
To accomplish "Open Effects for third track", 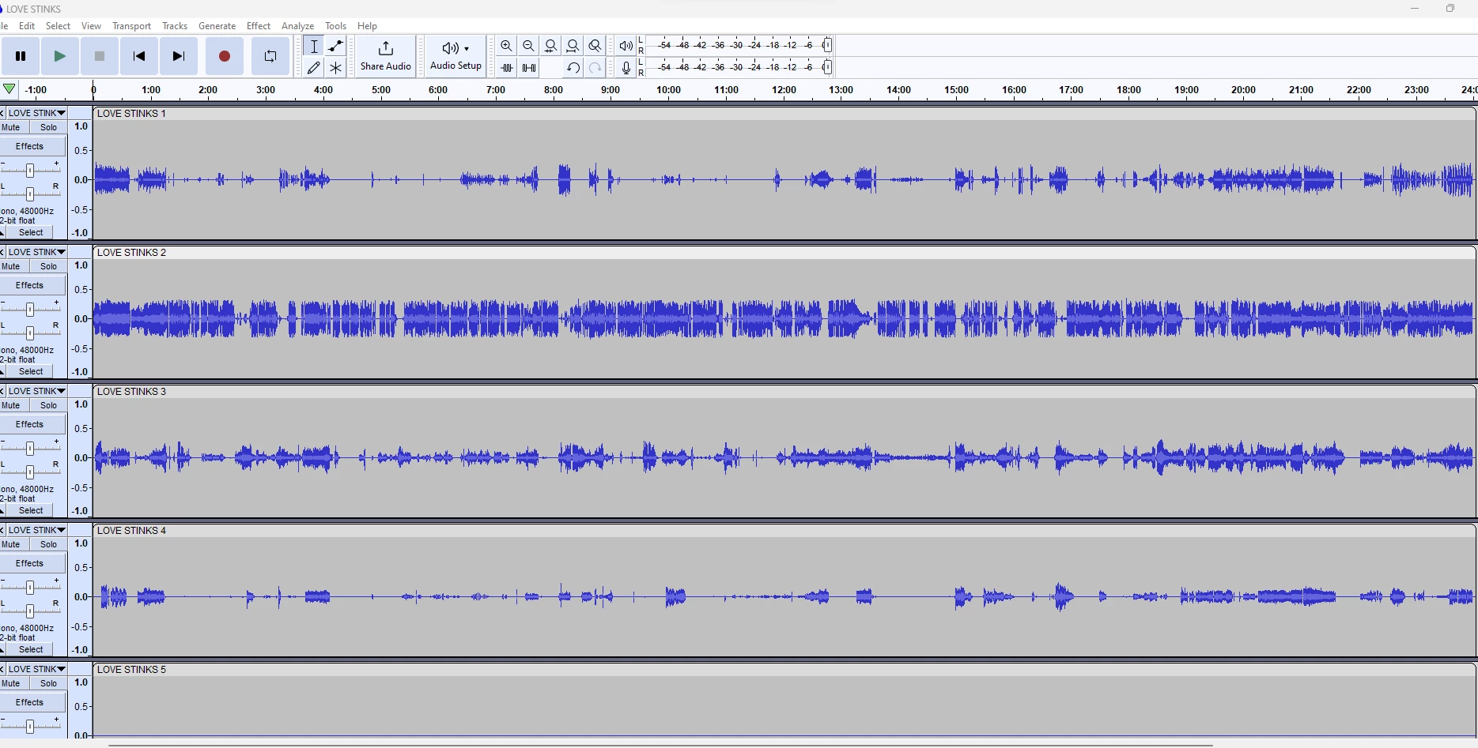I will [x=30, y=424].
